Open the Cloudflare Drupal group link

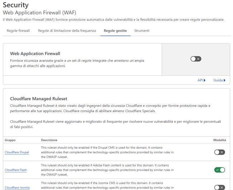pyautogui.click(x=17, y=152)
